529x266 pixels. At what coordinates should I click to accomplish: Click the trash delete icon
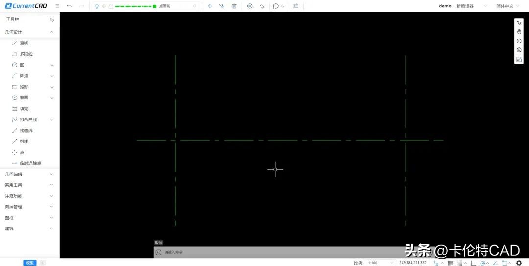point(234,6)
